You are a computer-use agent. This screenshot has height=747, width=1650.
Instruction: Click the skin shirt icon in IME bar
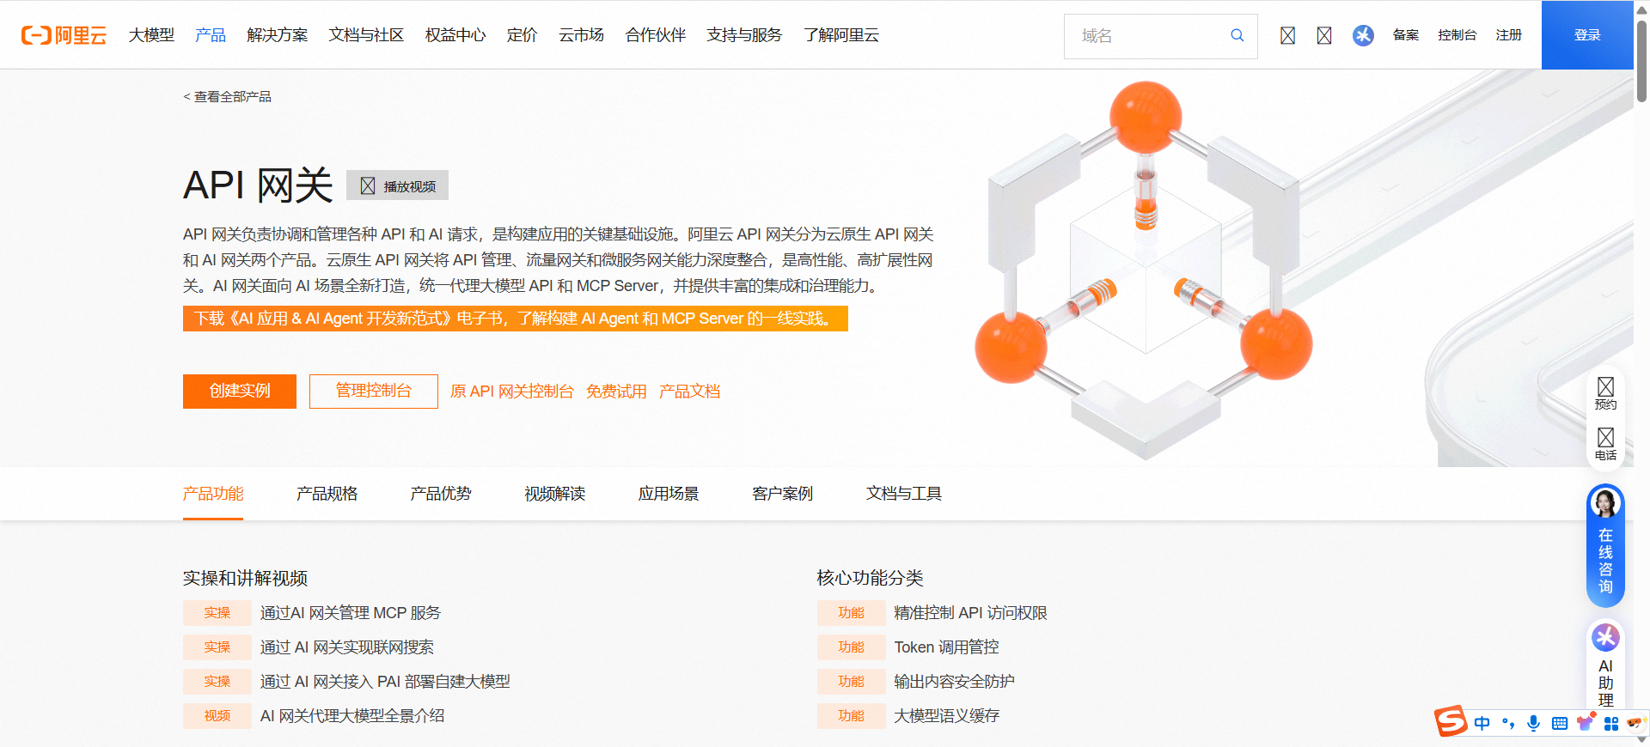pyautogui.click(x=1585, y=723)
